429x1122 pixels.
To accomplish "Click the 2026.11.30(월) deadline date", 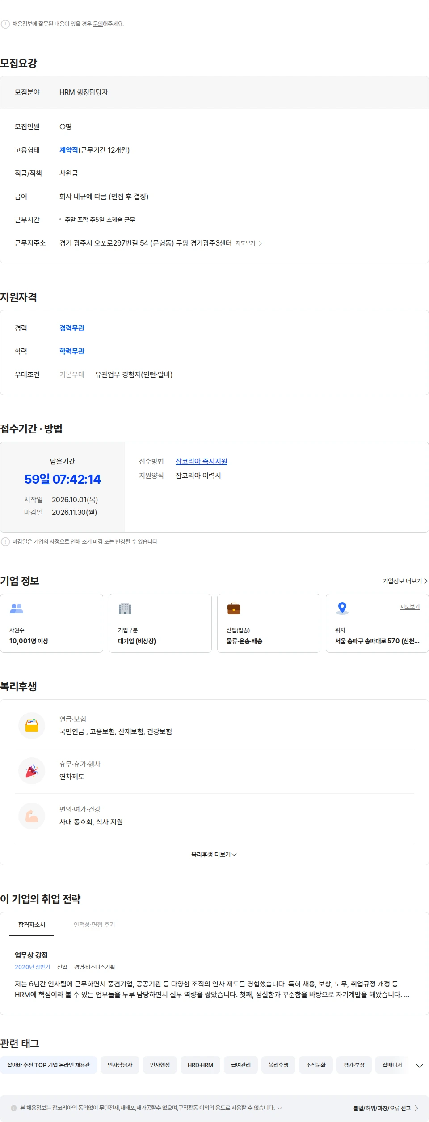I will 74,512.
